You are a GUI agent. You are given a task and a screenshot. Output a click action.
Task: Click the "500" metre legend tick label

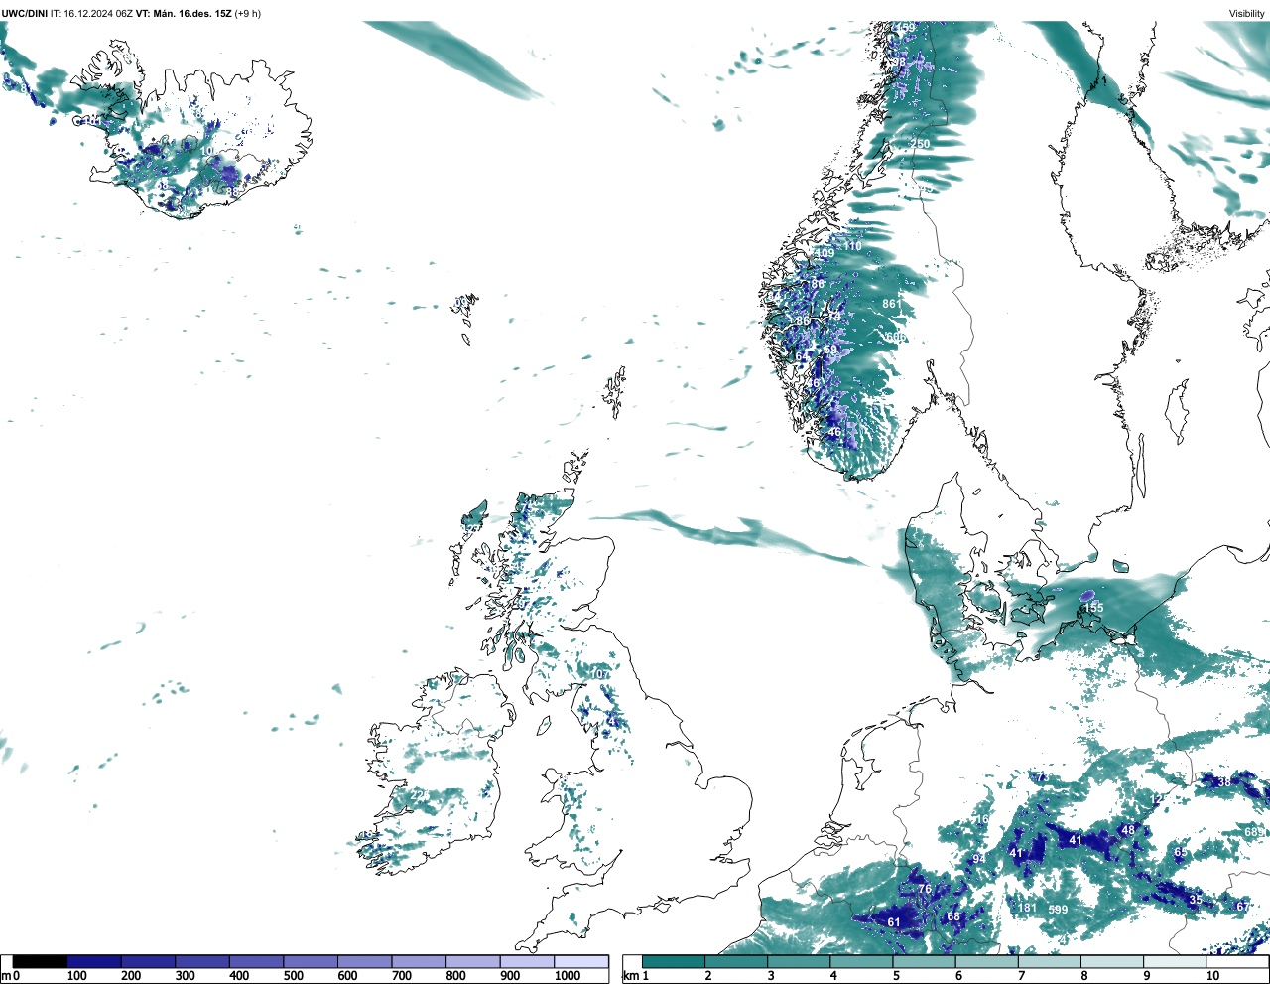294,976
